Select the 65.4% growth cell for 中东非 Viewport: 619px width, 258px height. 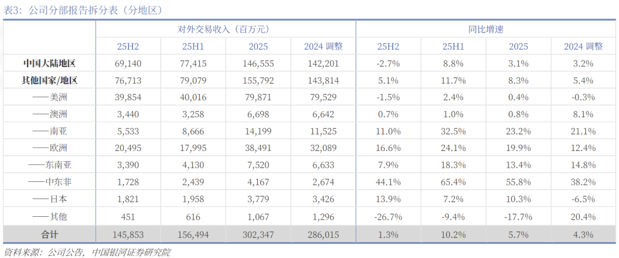tap(453, 182)
